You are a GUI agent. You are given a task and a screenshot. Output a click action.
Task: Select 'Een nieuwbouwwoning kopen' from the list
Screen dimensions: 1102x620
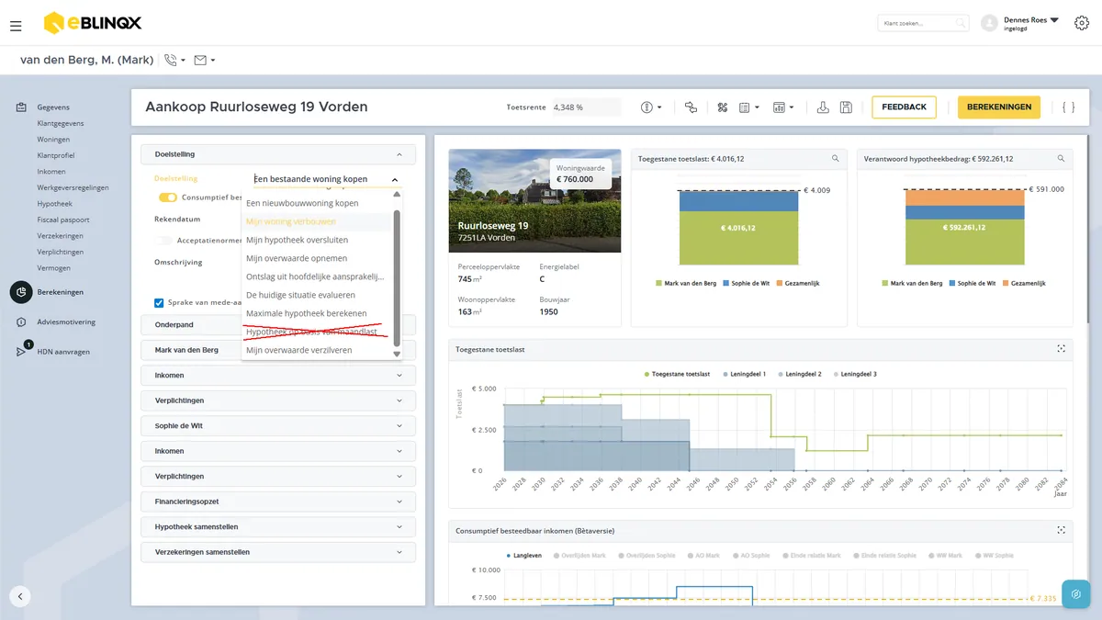point(317,203)
